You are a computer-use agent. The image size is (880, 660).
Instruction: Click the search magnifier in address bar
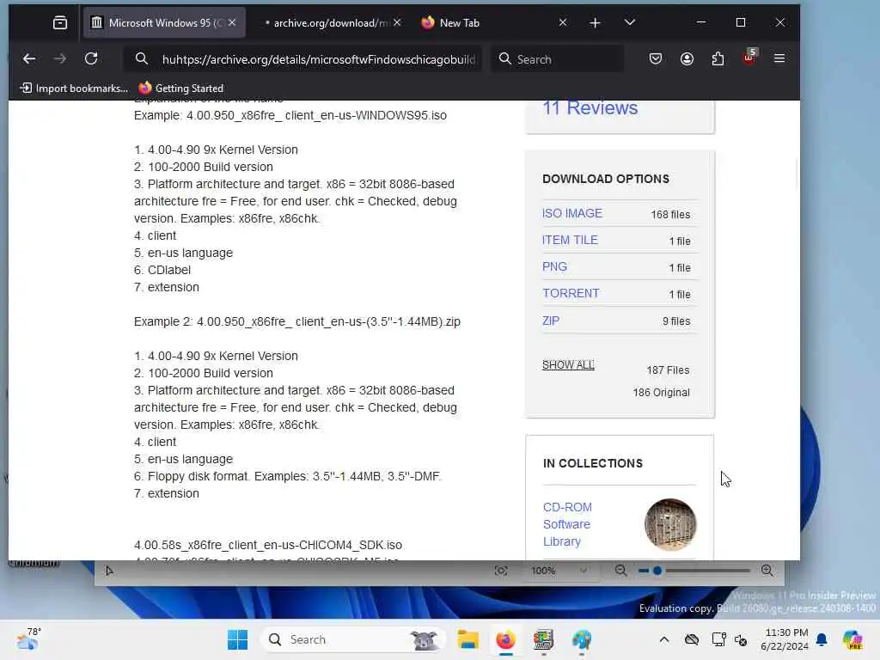(142, 58)
